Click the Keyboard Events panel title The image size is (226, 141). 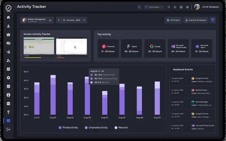(183, 70)
